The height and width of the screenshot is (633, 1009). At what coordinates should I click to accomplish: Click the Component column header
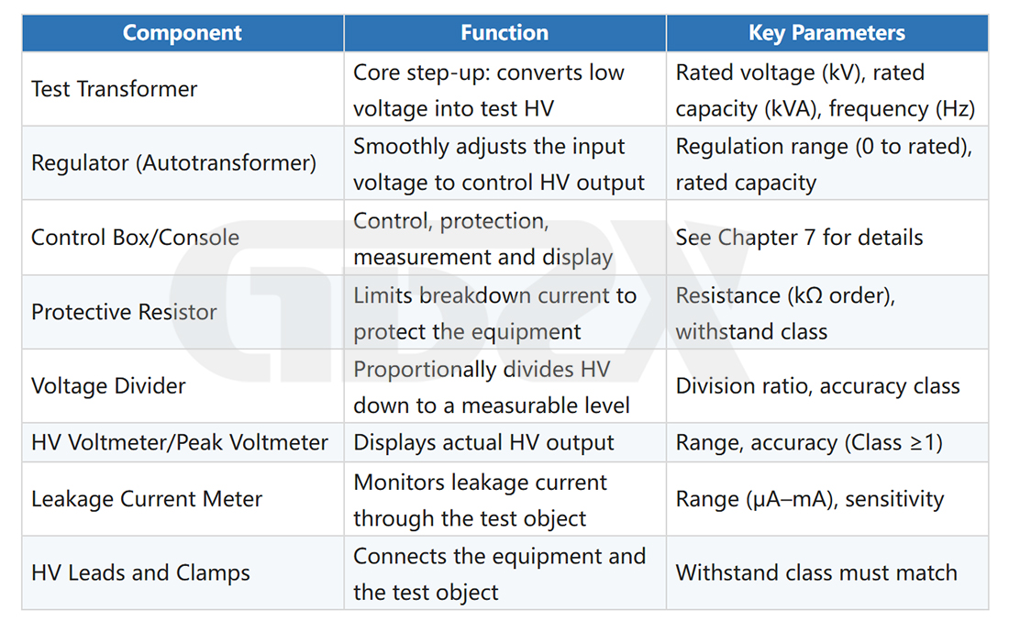183,33
